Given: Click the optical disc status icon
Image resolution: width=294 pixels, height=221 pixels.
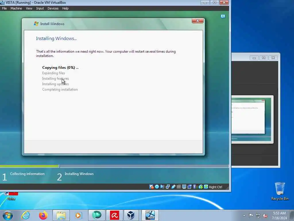Looking at the screenshot, I should click(x=157, y=186).
